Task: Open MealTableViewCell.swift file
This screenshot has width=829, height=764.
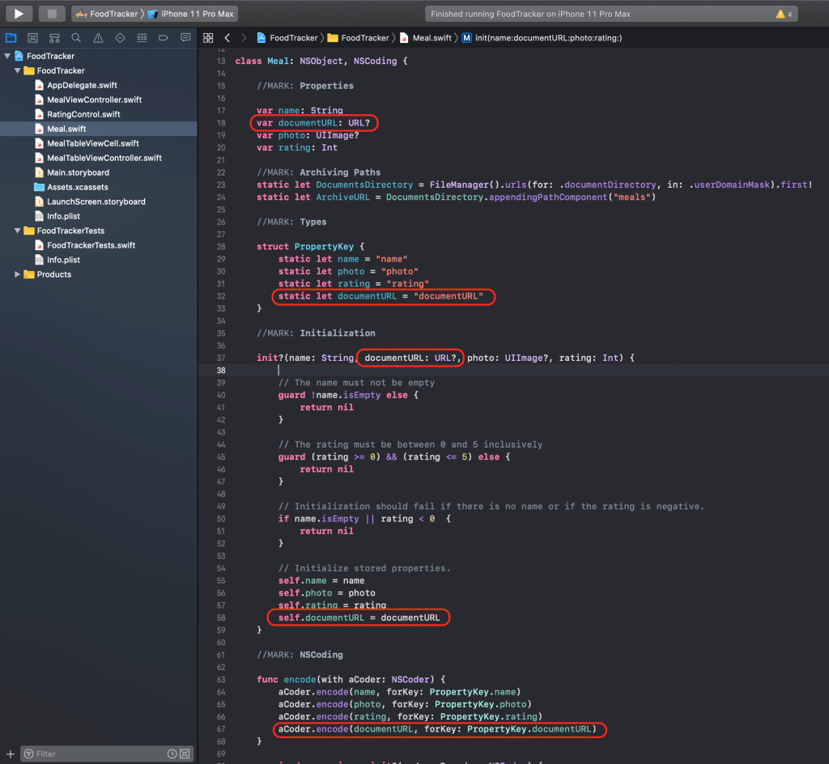Action: 92,143
